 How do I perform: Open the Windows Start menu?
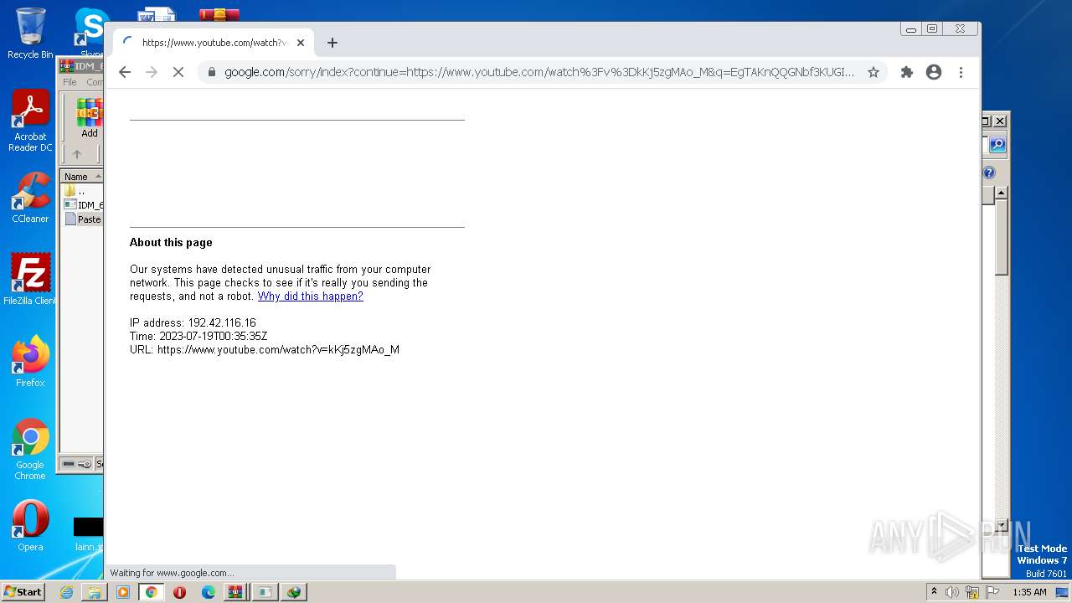(x=23, y=592)
